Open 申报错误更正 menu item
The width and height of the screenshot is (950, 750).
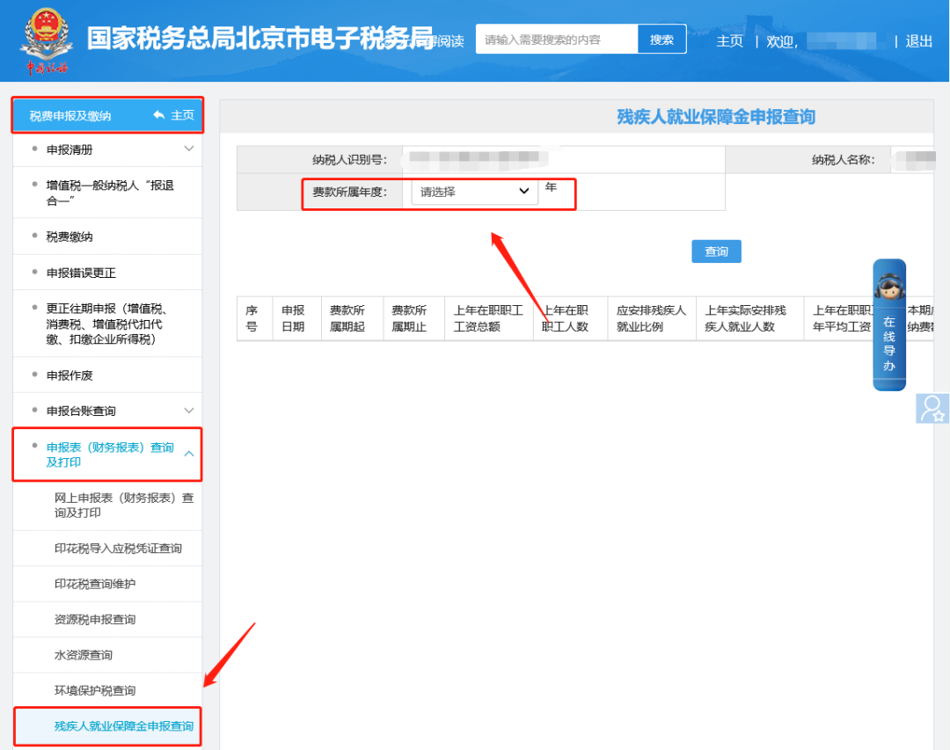pyautogui.click(x=81, y=273)
